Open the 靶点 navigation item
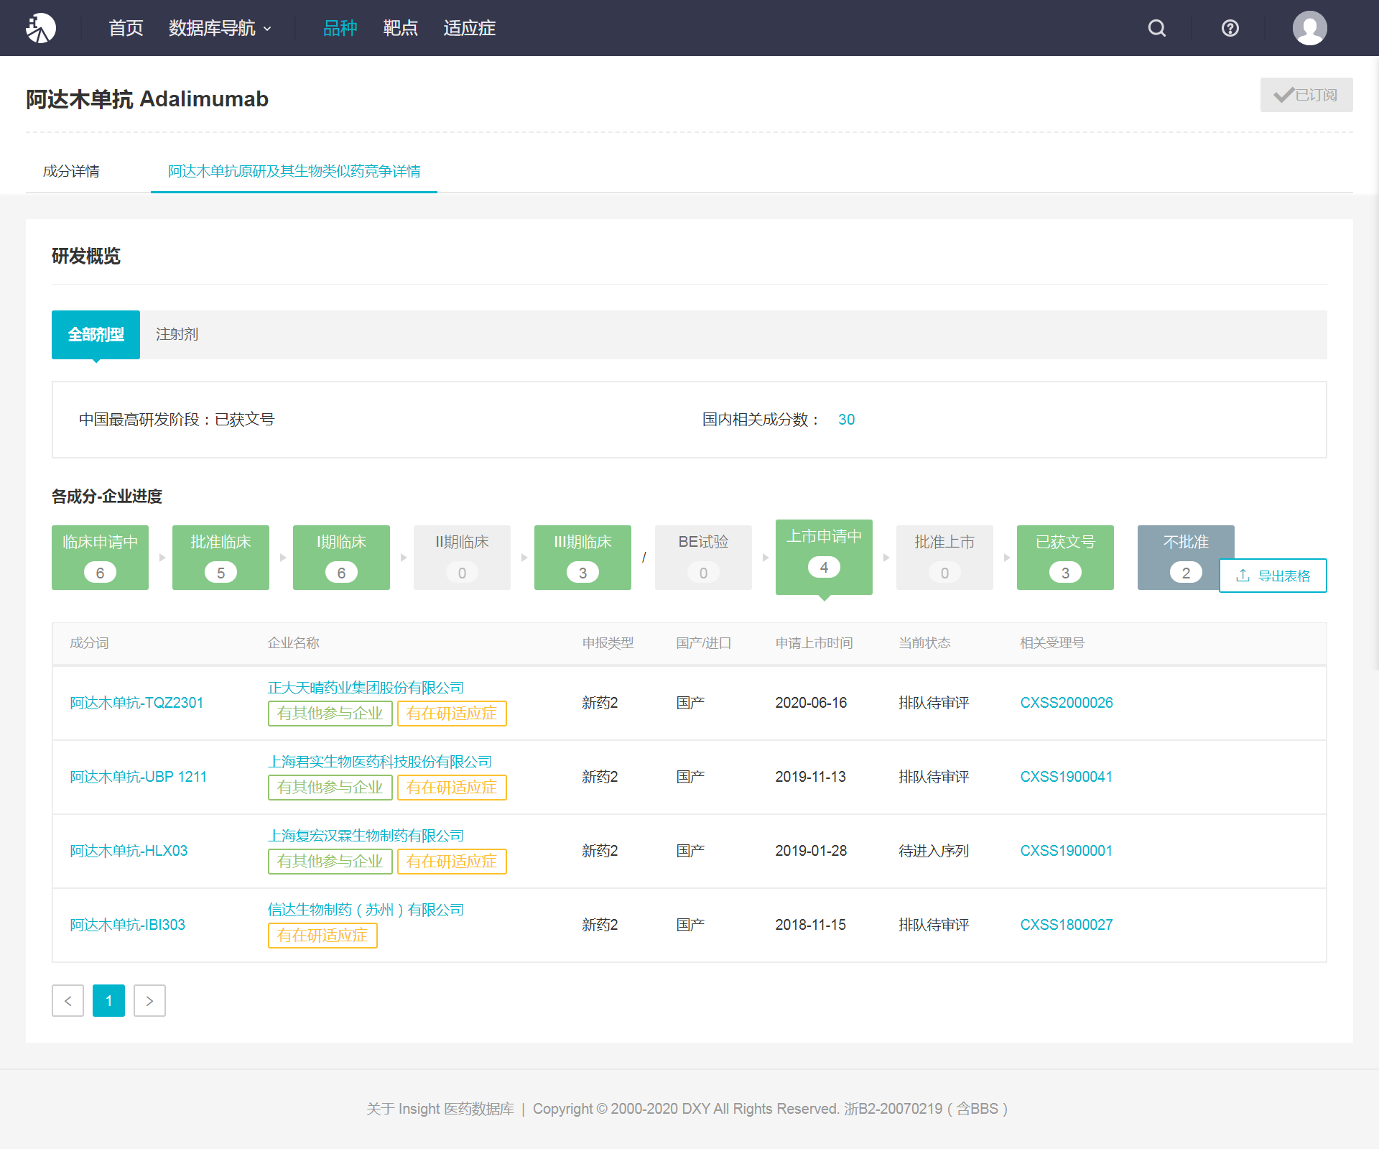 400,28
